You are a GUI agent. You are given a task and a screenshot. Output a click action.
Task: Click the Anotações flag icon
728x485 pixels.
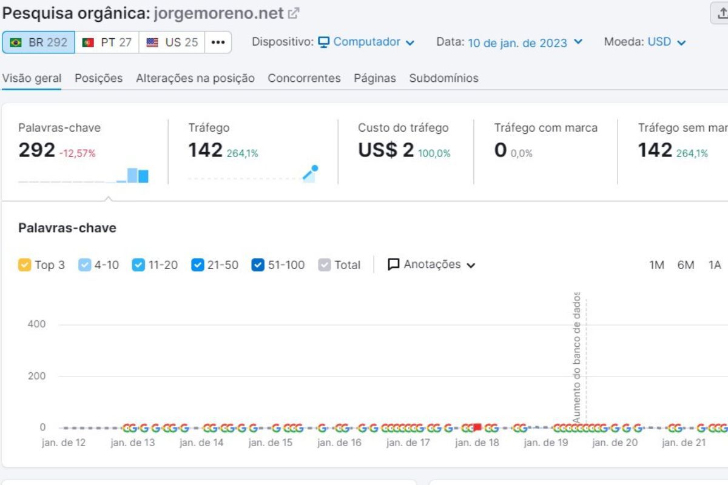(x=393, y=264)
